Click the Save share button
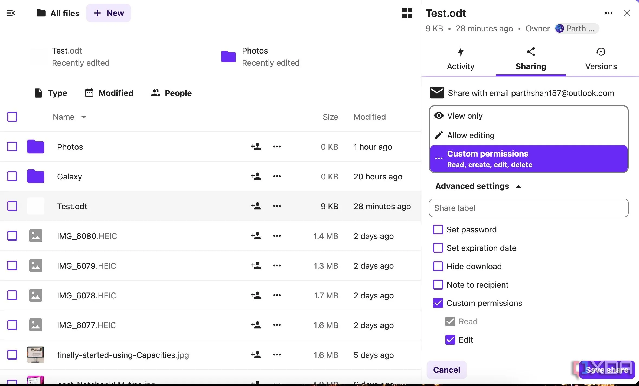Screen dimensions: 639x386 [607, 370]
